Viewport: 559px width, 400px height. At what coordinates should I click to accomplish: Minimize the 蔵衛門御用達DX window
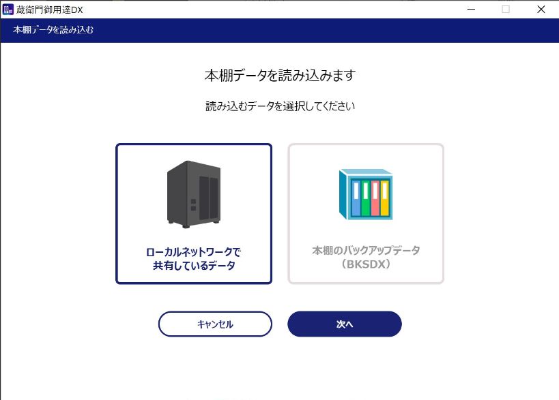click(472, 10)
